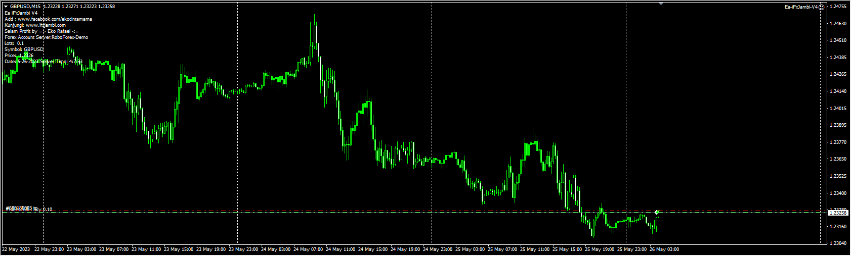Click the 1.23400 price scale label
Image resolution: width=851 pixels, height=256 pixels.
coord(838,193)
